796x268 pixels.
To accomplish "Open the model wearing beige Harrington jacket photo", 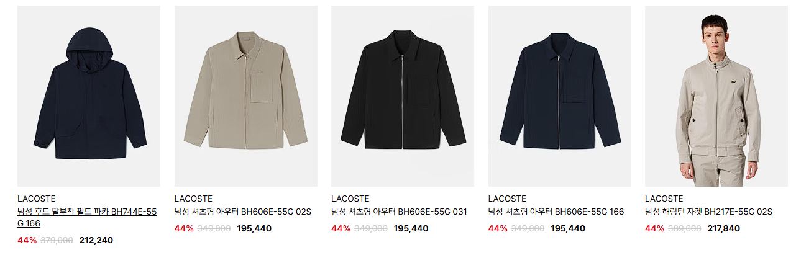I will pyautogui.click(x=716, y=96).
